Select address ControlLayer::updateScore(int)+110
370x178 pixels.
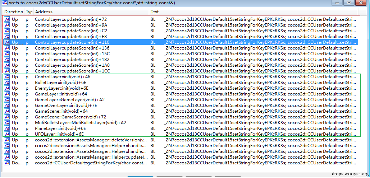coord(72,42)
